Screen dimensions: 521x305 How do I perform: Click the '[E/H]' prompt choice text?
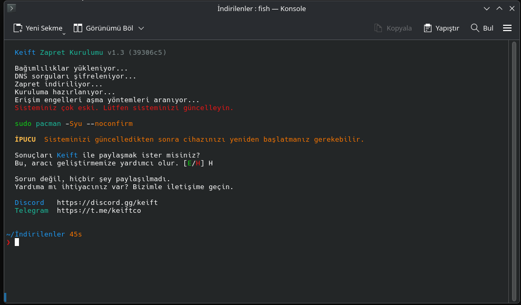click(194, 163)
